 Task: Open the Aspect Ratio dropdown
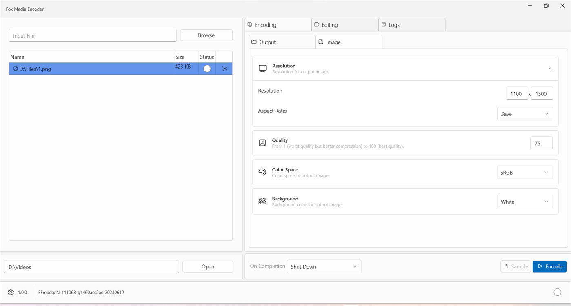click(525, 114)
